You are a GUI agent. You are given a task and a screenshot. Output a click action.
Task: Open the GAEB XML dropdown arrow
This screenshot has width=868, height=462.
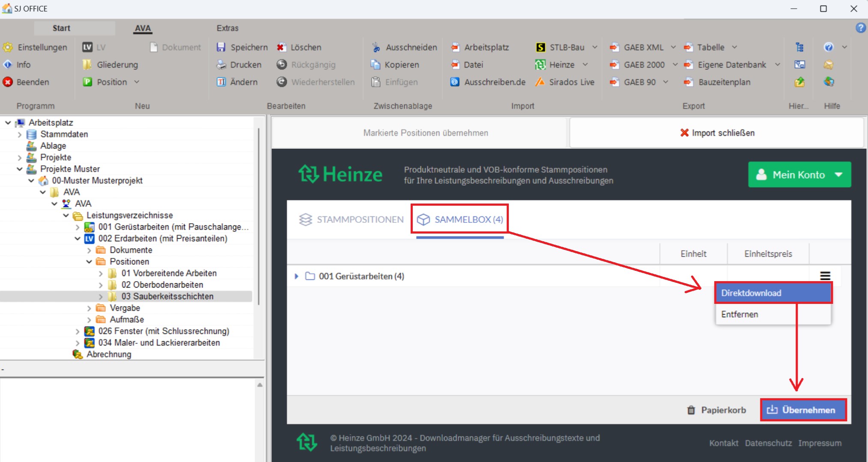click(x=673, y=47)
